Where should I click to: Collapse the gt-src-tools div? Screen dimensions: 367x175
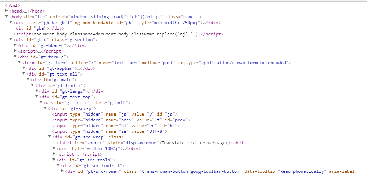(54, 160)
